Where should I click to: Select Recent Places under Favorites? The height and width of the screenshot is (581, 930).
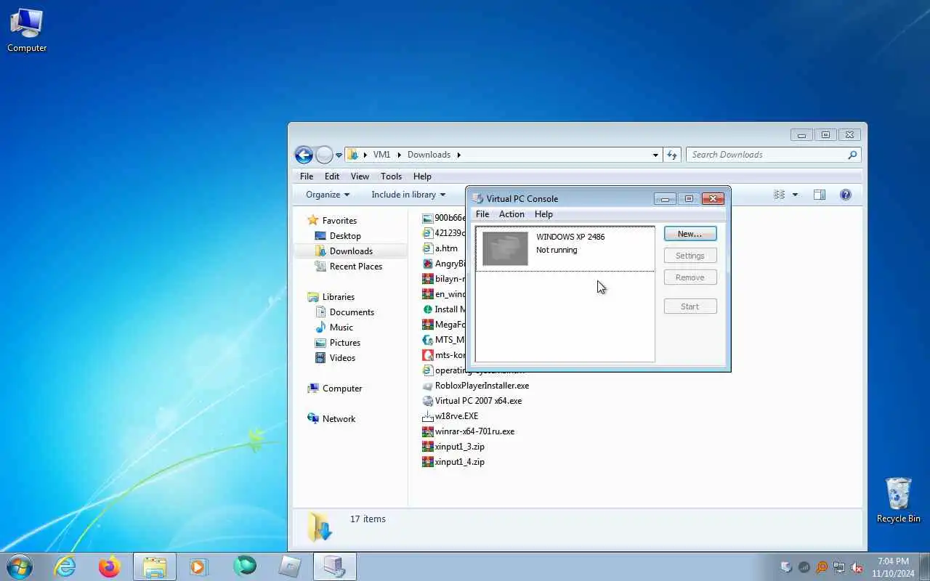click(356, 267)
